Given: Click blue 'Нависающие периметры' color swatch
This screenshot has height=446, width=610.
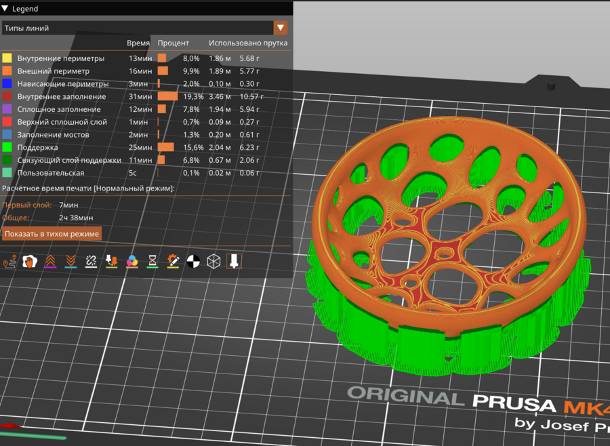Looking at the screenshot, I should click(7, 84).
